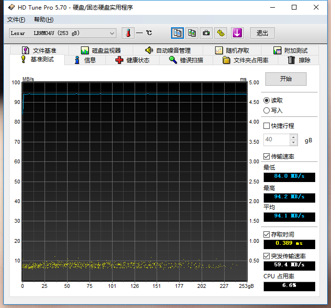
Task: Click the CPU usage value 6.6%
Action: (x=289, y=286)
